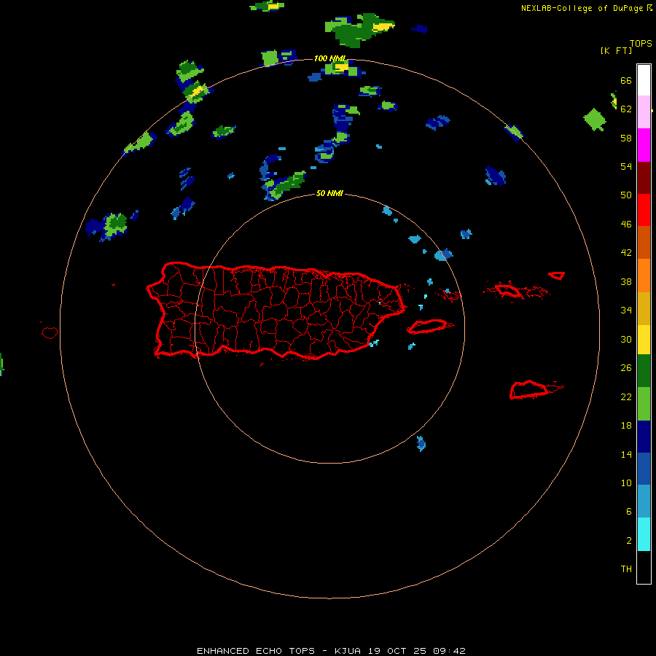Click the white color swatch above 66
Image resolution: width=656 pixels, height=656 pixels.
click(x=644, y=80)
